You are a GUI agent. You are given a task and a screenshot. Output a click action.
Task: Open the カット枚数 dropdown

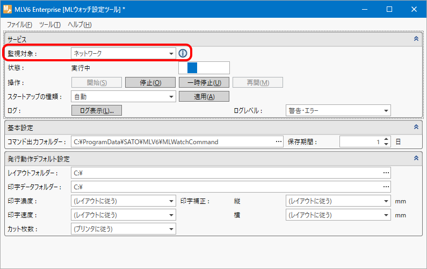[x=124, y=229]
